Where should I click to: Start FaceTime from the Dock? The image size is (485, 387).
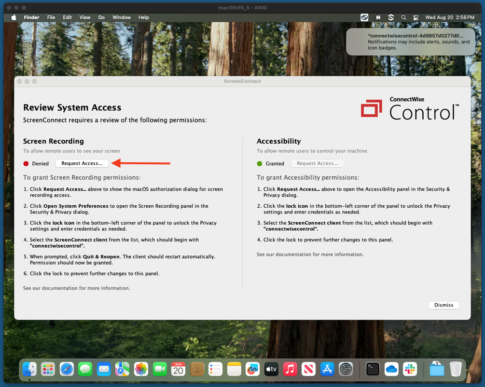tap(160, 369)
